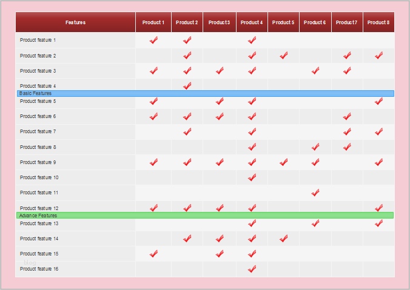Click the Product 6 column header
The height and width of the screenshot is (290, 410).
[x=315, y=22]
